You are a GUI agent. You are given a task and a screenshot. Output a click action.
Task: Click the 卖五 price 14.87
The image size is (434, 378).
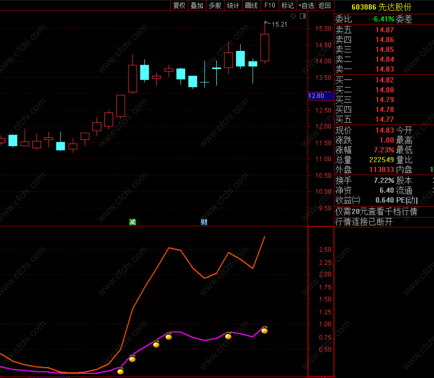tap(384, 30)
